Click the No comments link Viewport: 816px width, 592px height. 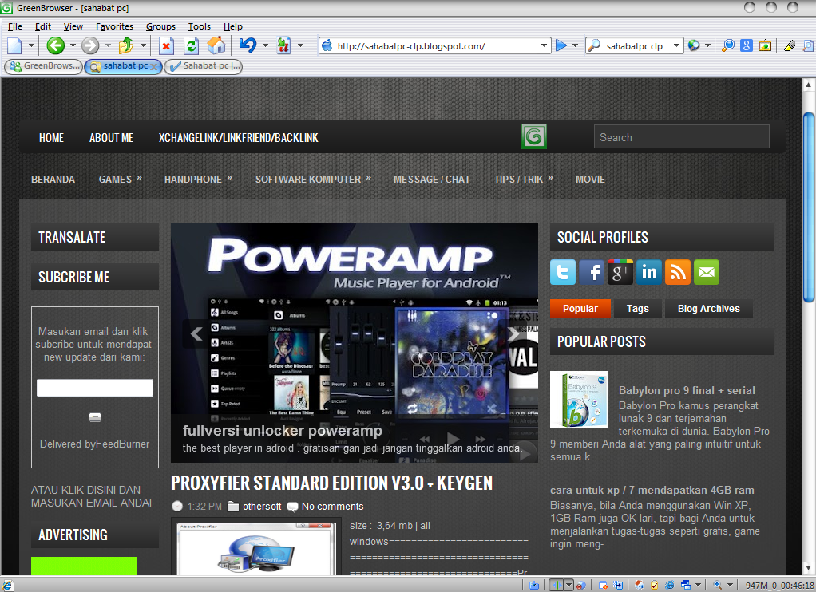click(x=332, y=506)
